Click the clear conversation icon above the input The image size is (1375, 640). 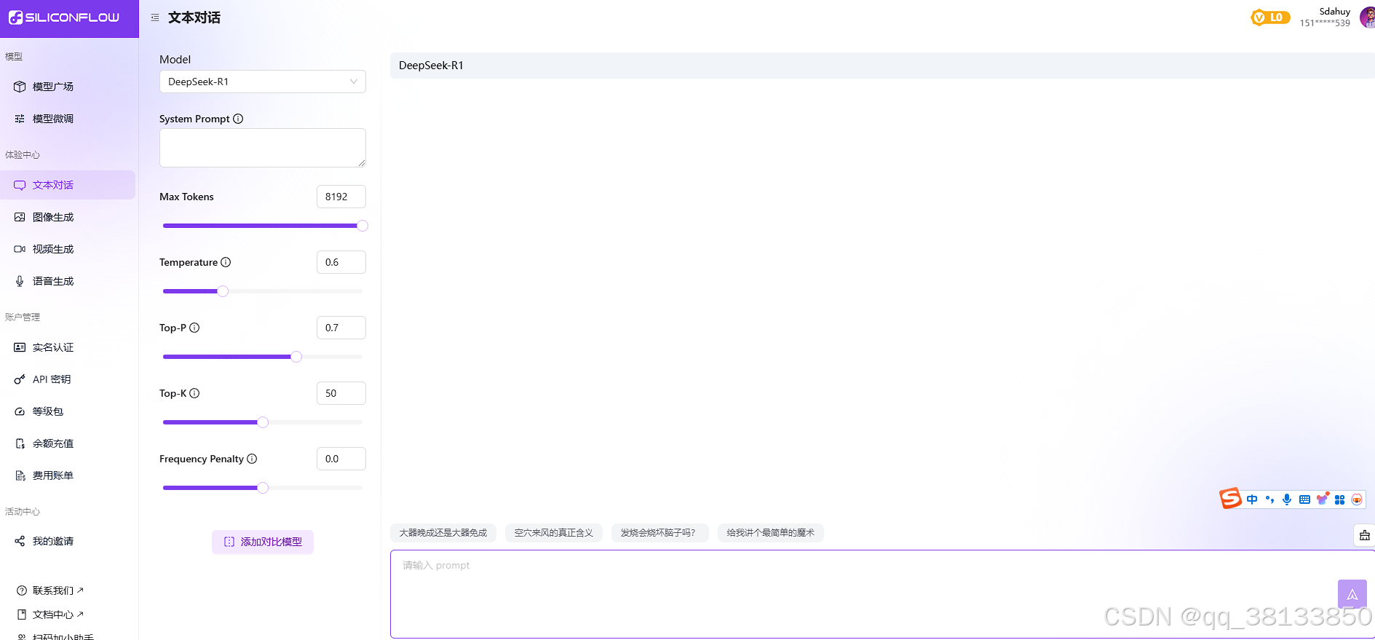(1365, 535)
